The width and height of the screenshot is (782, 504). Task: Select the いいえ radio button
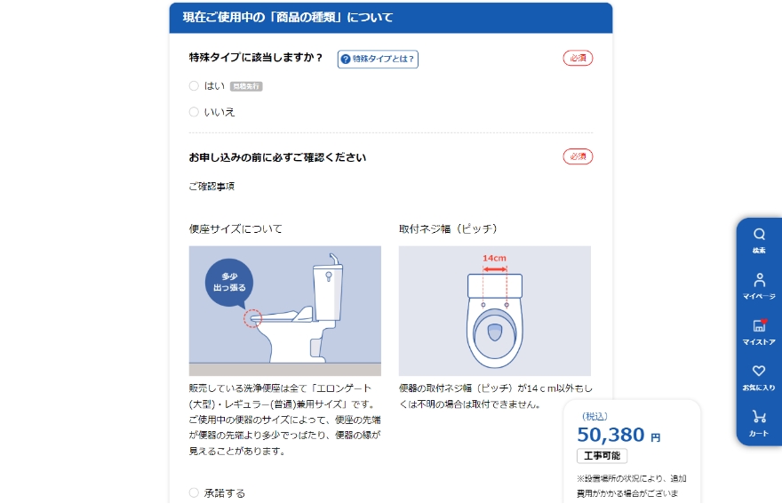194,112
